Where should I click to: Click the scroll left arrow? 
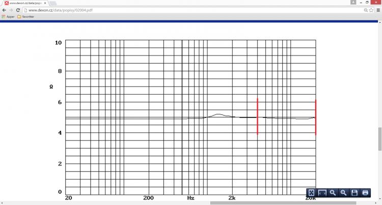2,203
